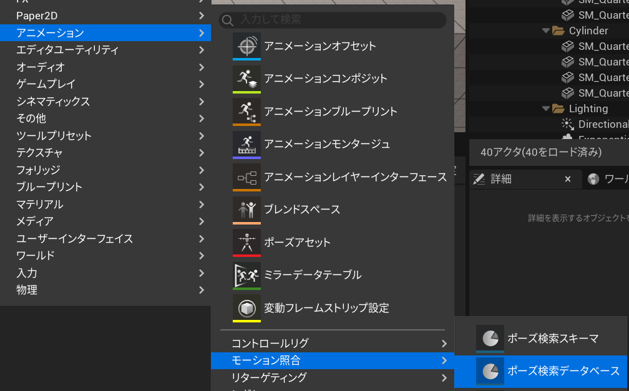This screenshot has height=391, width=629.
Task: Click the Blend Space (ブレンドスペース) icon
Action: [x=246, y=210]
